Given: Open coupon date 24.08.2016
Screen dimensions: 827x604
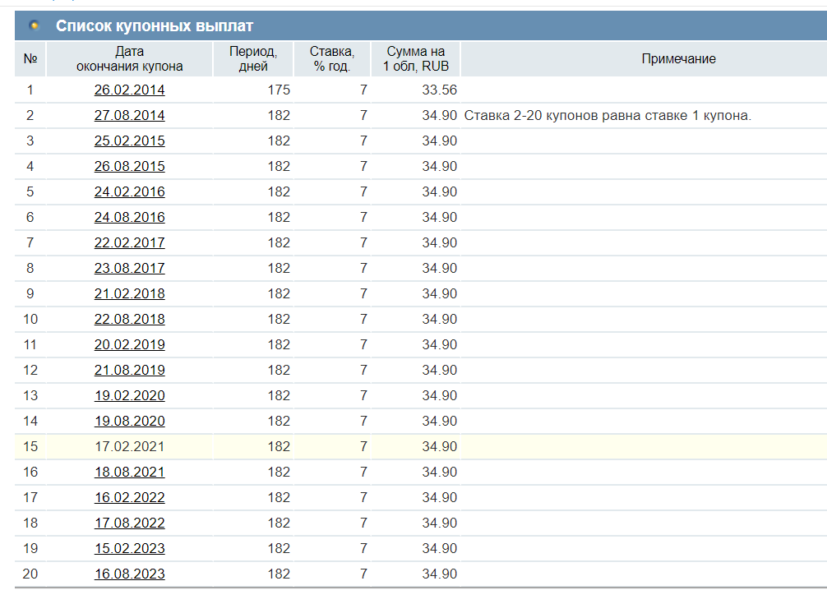Looking at the screenshot, I should pyautogui.click(x=129, y=217).
